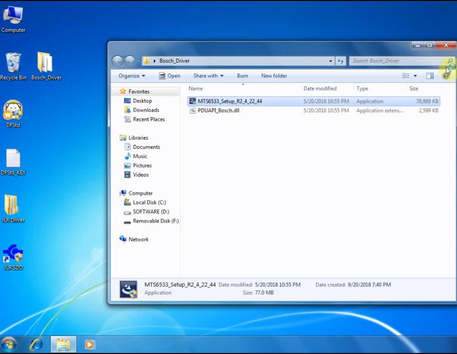Select Desktop under Favorites
The image size is (457, 354).
click(138, 101)
